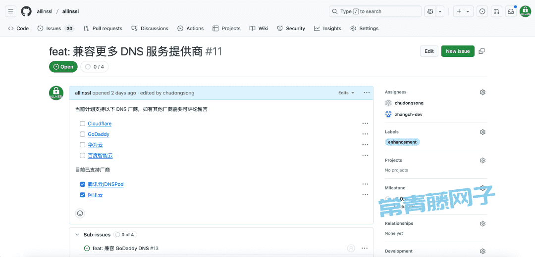Open the 百度智能云 row ellipsis menu
The image size is (535, 257).
[365, 155]
